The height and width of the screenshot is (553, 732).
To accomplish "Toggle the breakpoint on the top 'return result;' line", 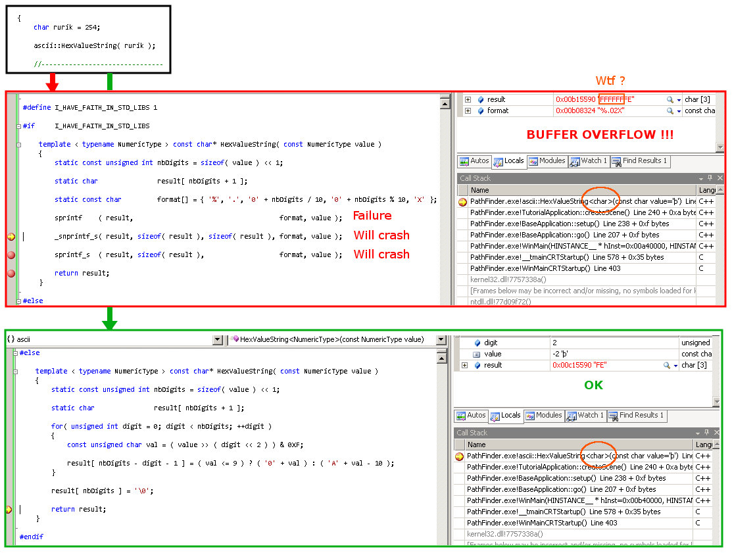I will [11, 274].
